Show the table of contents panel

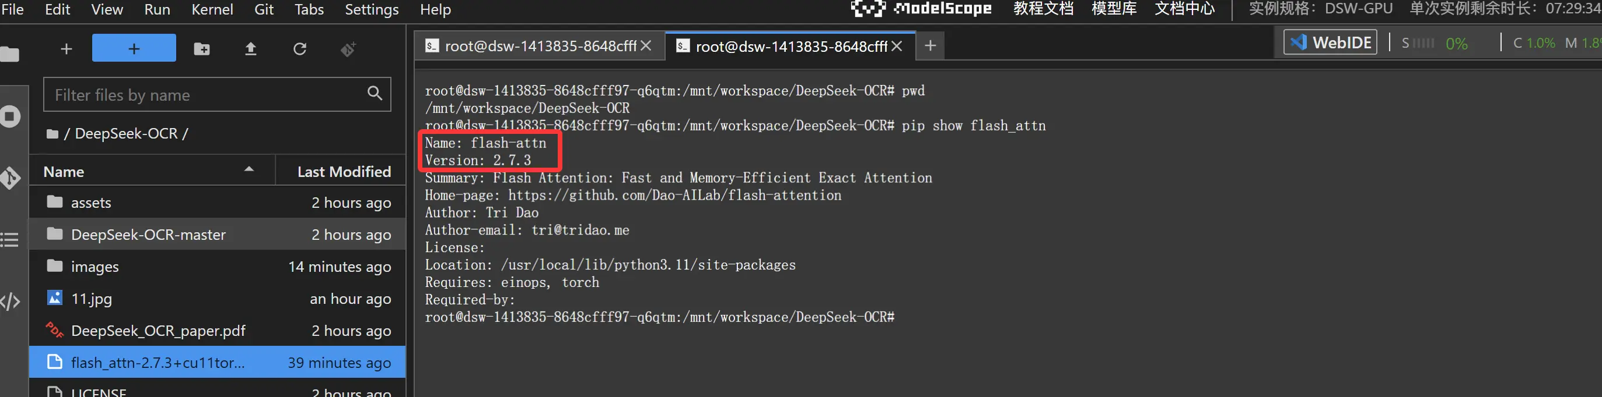[x=9, y=239]
